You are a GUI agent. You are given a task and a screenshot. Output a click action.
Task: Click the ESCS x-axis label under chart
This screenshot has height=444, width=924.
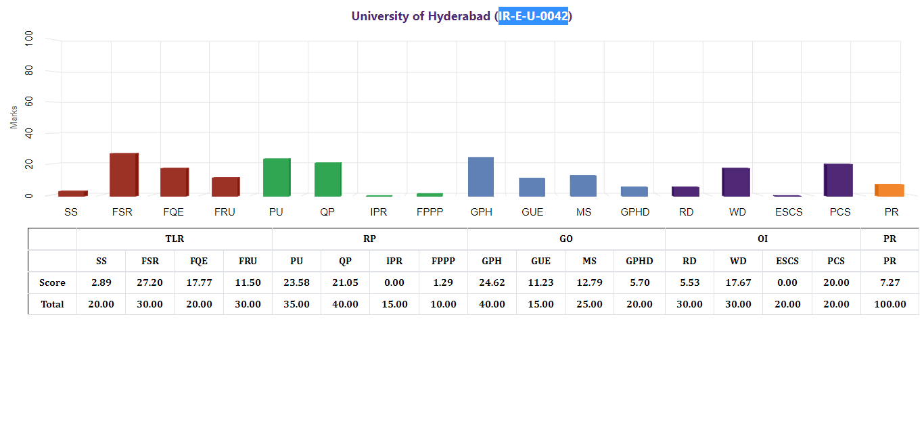pyautogui.click(x=789, y=212)
